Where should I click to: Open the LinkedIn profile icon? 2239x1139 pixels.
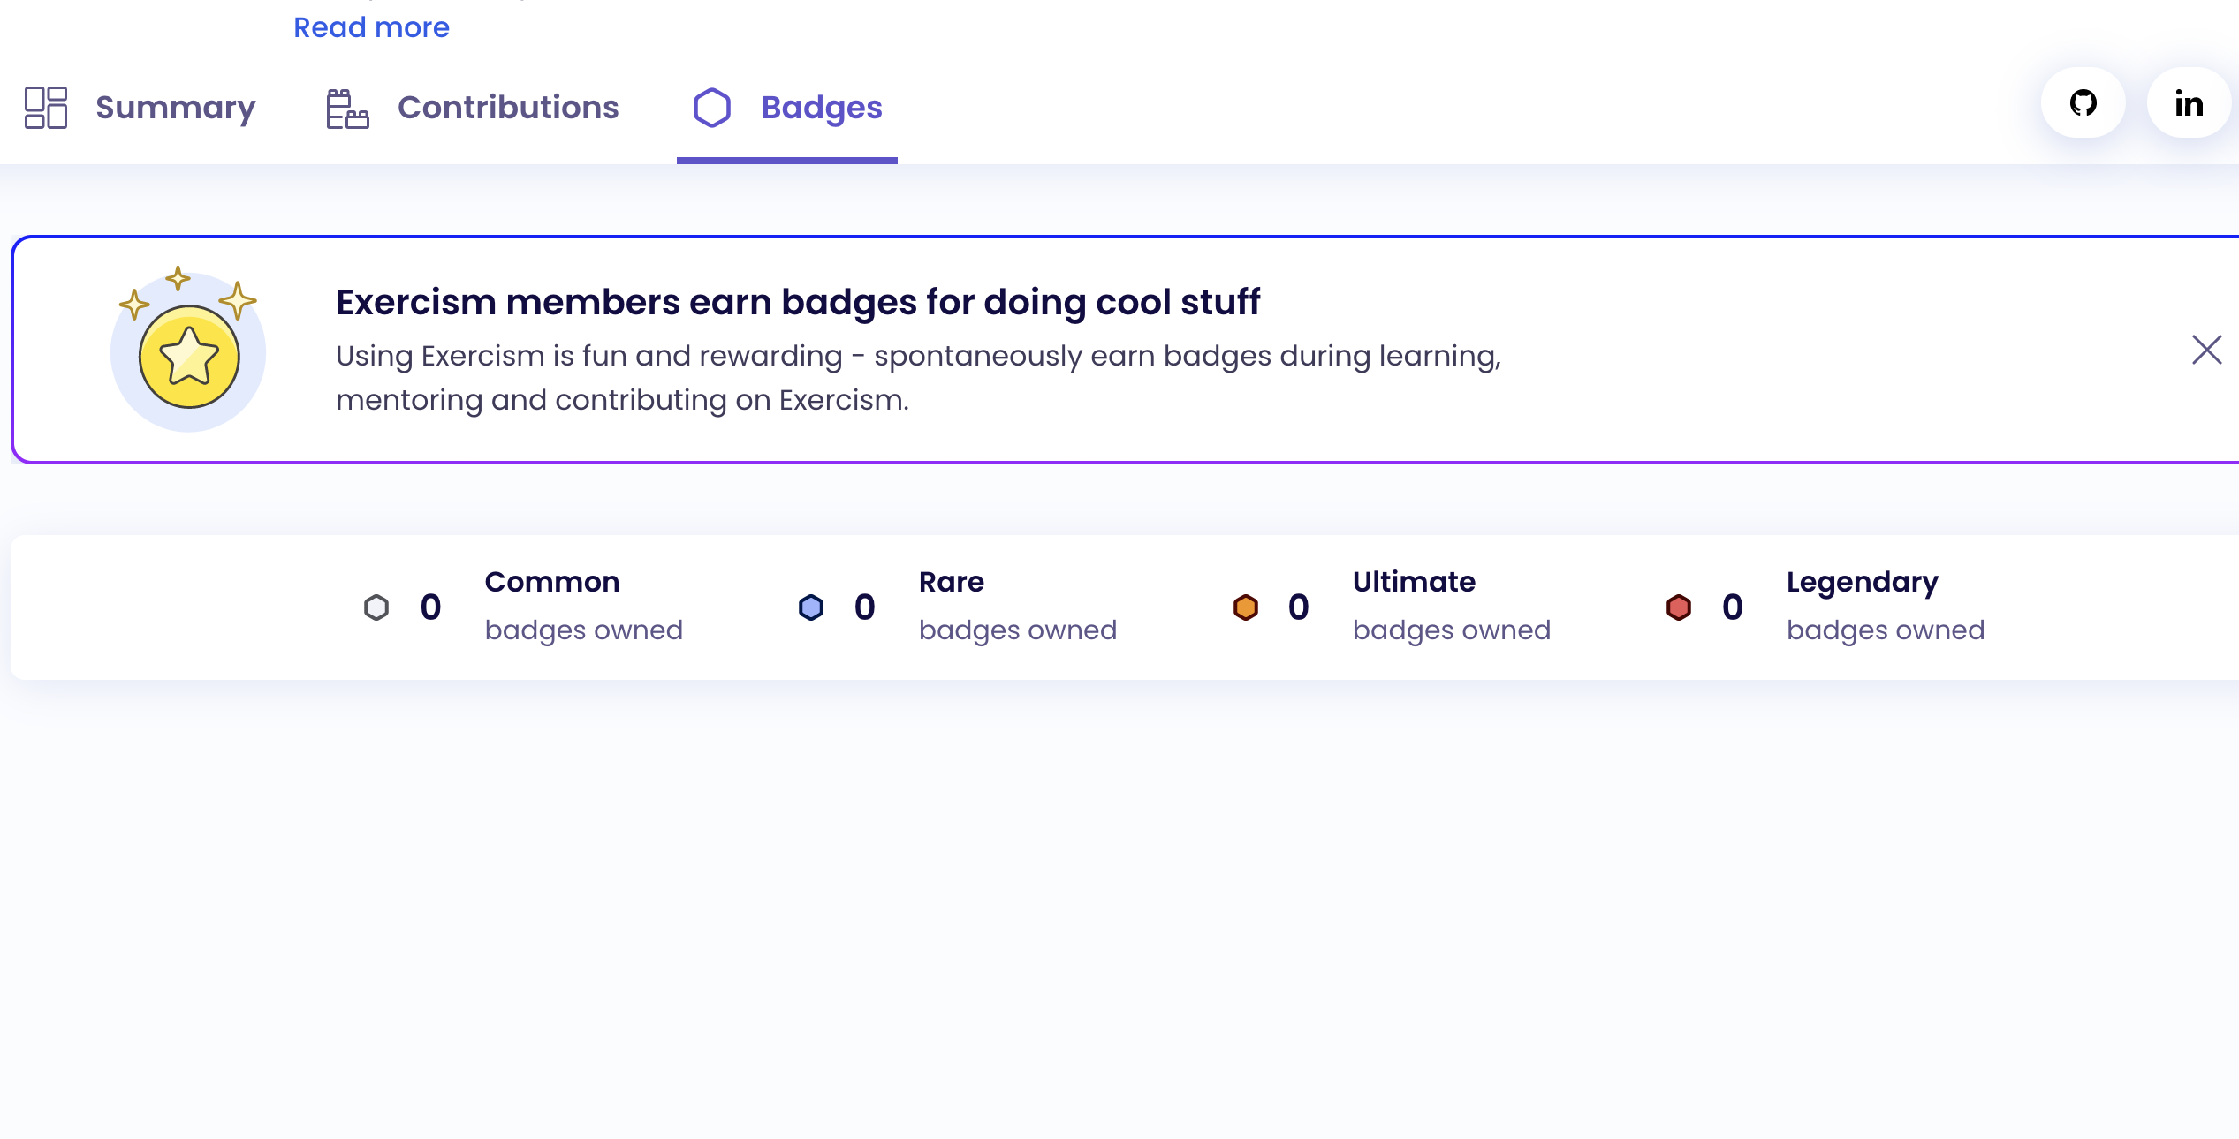[2189, 102]
